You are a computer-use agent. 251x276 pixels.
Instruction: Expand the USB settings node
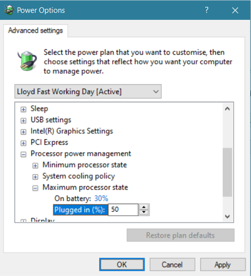click(x=24, y=120)
